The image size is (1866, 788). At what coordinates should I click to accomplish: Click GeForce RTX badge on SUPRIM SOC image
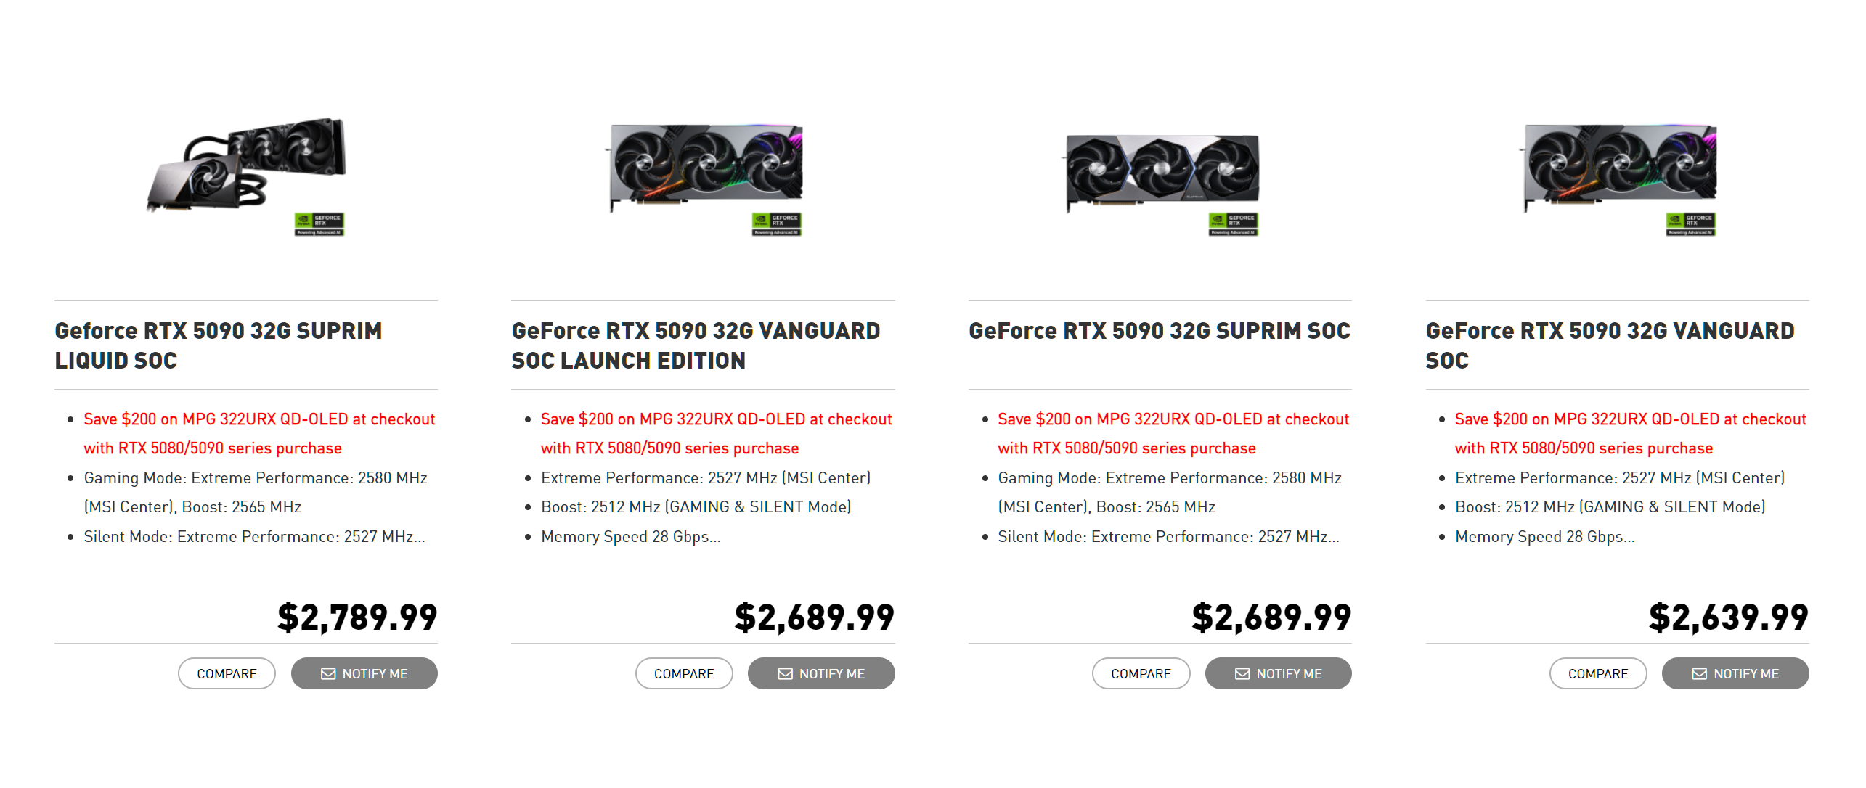click(x=1234, y=223)
